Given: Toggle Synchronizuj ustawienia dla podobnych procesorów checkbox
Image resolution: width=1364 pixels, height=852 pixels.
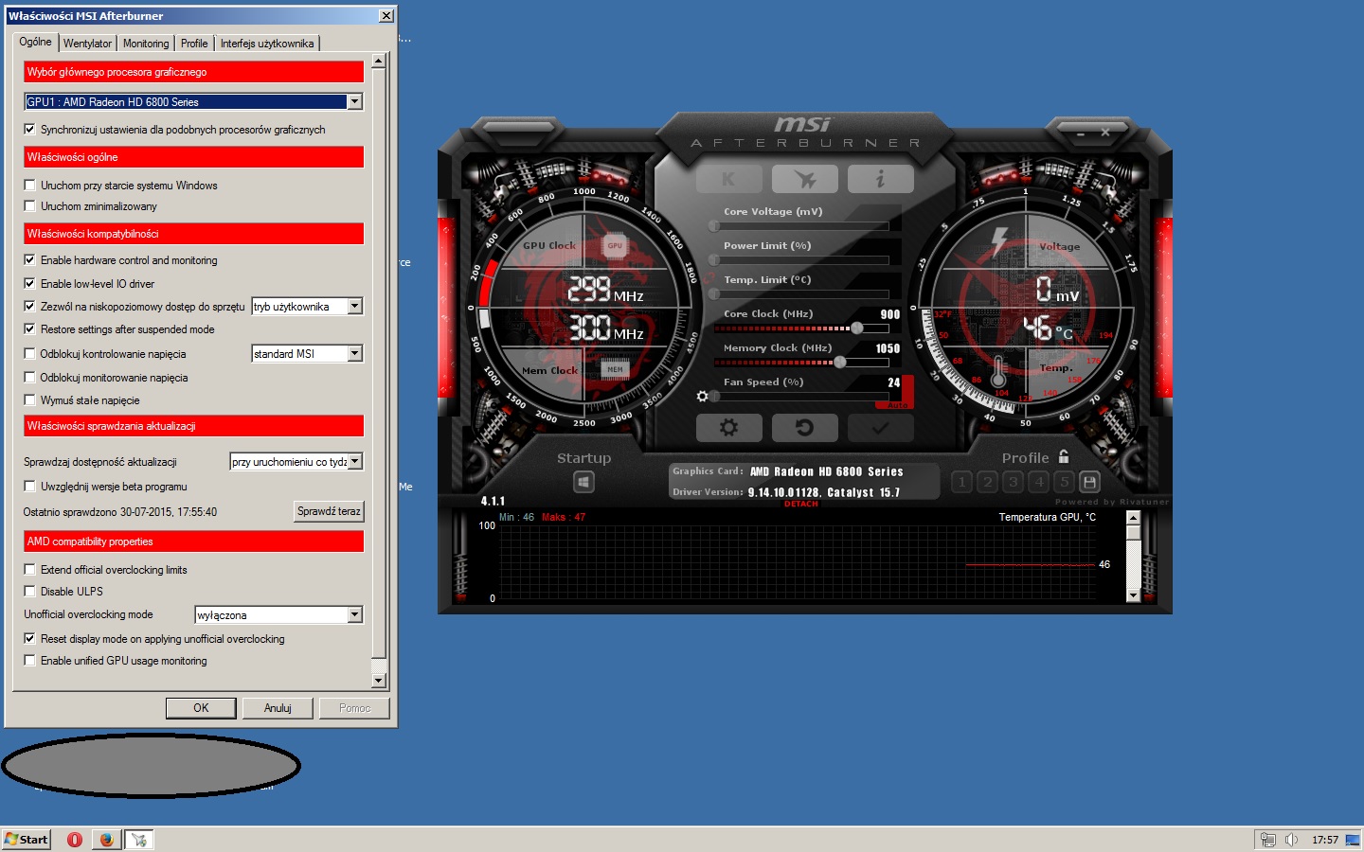Looking at the screenshot, I should coord(29,129).
